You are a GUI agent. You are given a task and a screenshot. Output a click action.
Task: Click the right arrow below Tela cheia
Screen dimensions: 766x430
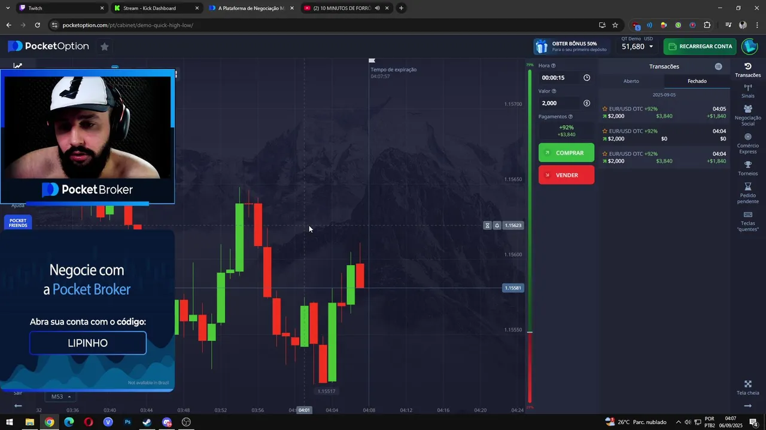[x=747, y=406]
